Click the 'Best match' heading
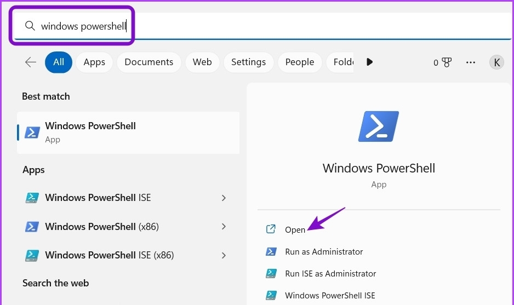514x305 pixels. click(x=46, y=96)
